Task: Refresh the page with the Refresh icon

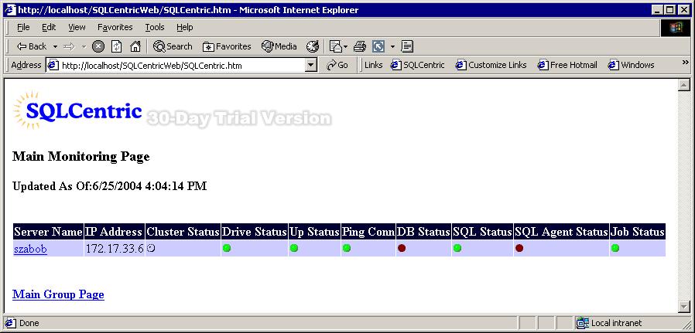Action: pos(117,46)
